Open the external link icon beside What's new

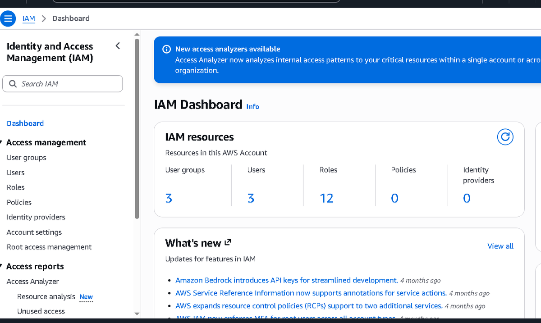228,243
